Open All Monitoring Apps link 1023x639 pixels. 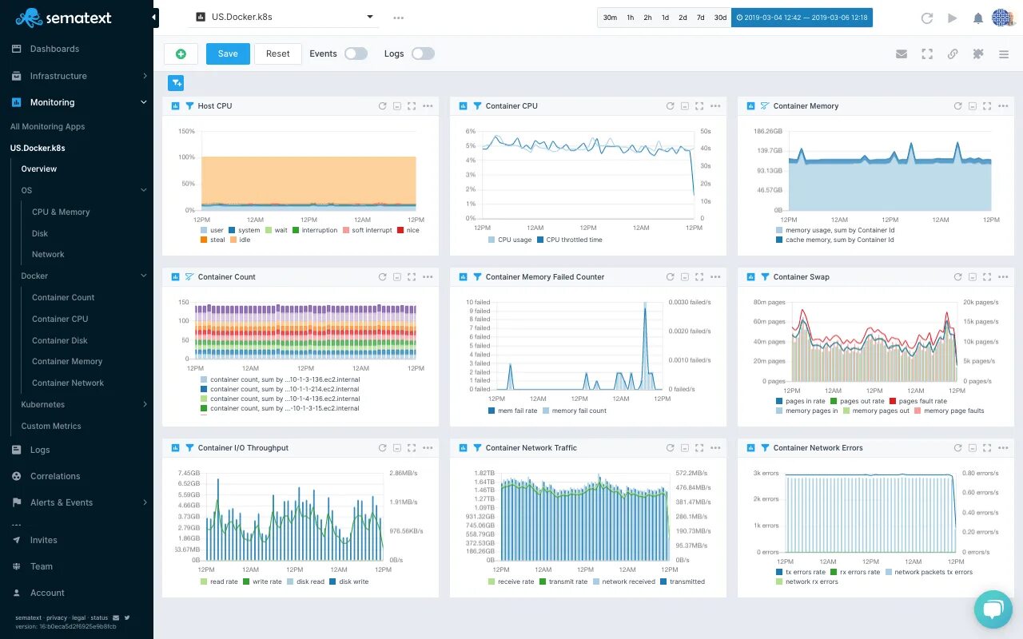tap(47, 126)
